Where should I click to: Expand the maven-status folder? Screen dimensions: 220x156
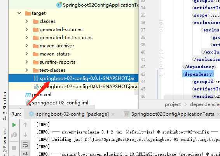(27, 54)
